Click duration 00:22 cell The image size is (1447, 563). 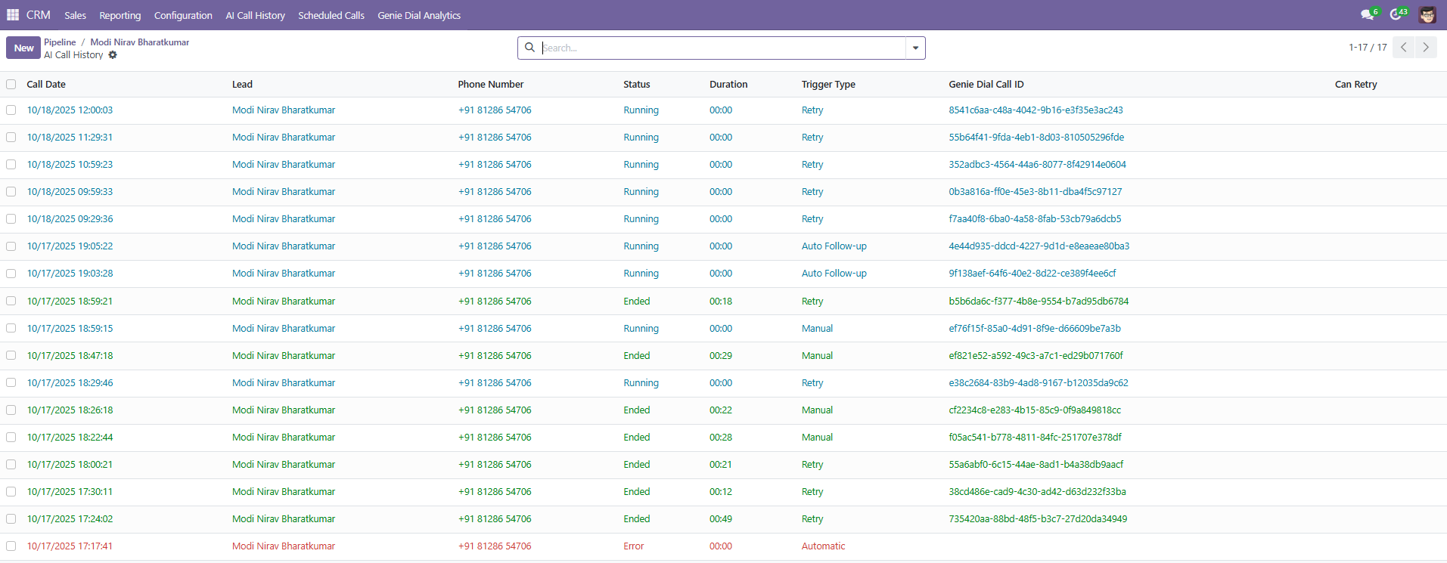pyautogui.click(x=721, y=410)
